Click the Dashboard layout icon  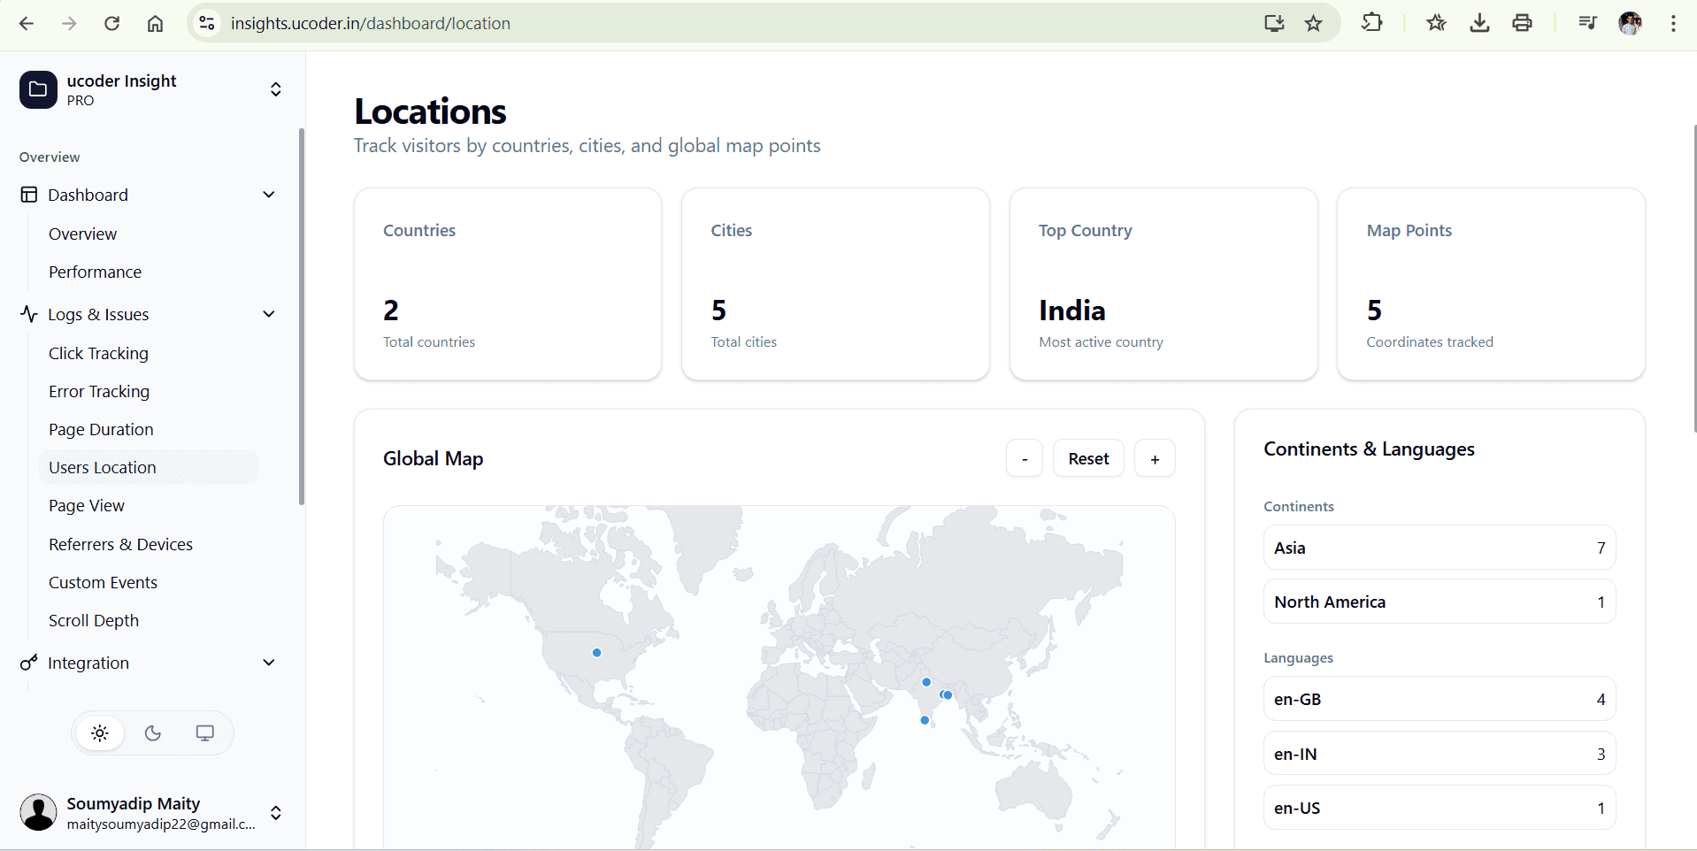click(29, 195)
